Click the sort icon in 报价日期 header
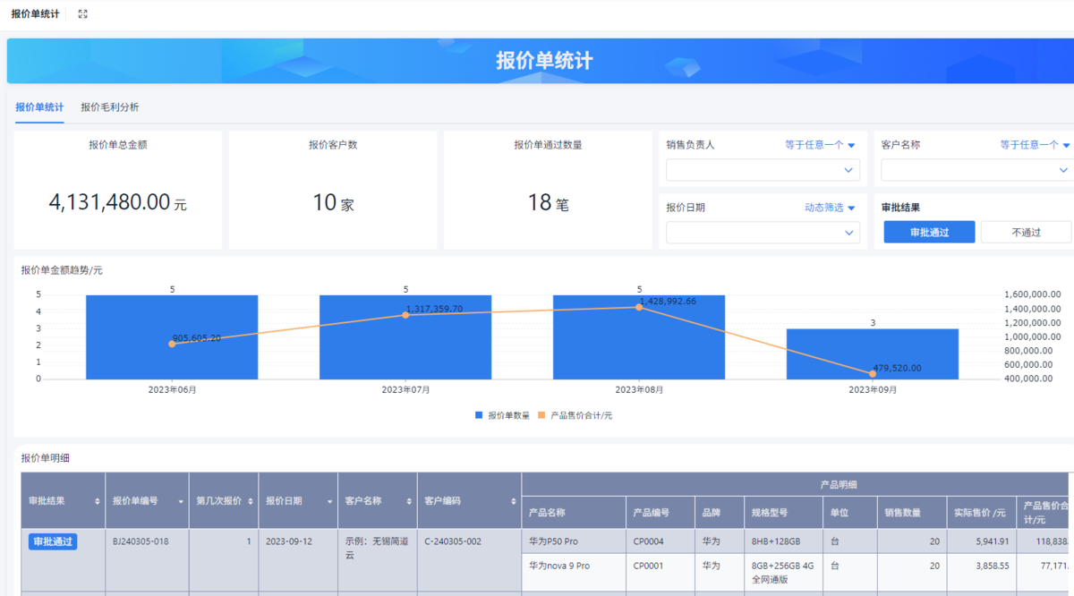This screenshot has width=1074, height=596. coord(329,502)
